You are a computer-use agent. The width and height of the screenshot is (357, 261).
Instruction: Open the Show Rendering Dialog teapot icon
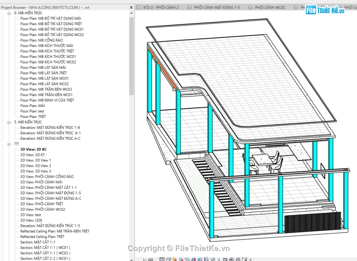(188, 259)
